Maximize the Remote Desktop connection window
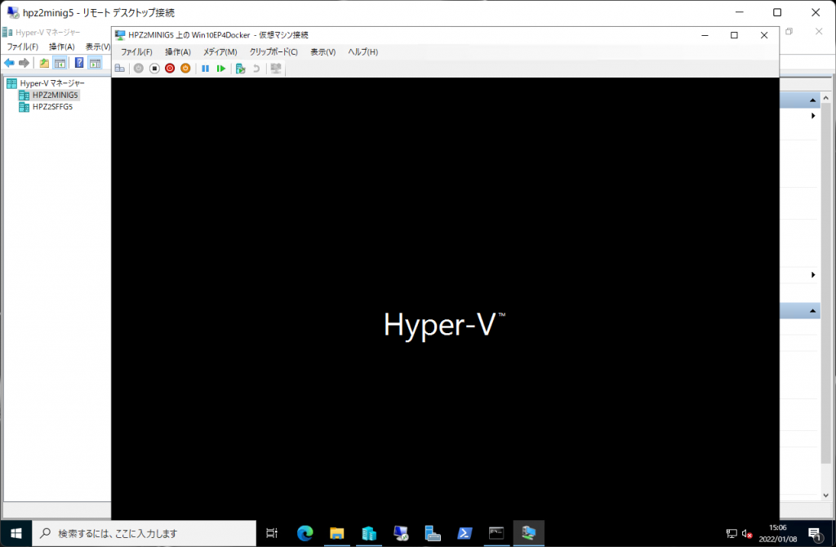 777,12
